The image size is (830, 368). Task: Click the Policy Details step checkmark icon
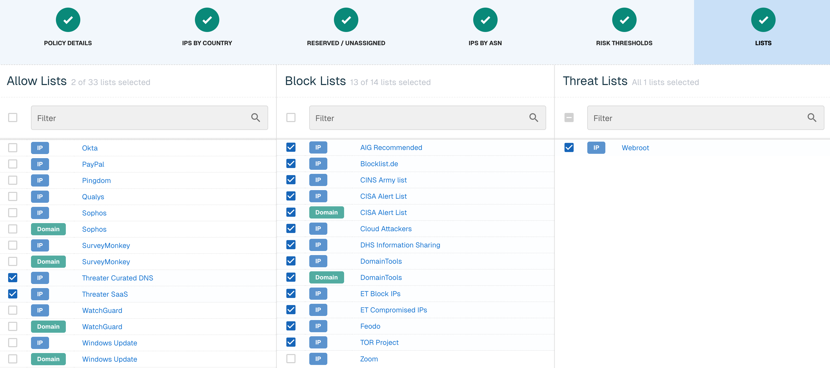tap(68, 20)
